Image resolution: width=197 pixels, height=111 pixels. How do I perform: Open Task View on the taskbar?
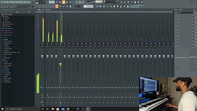coord(48,109)
